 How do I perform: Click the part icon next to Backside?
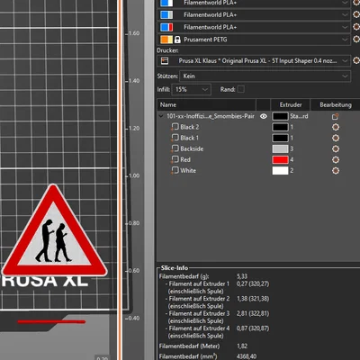[x=175, y=148]
